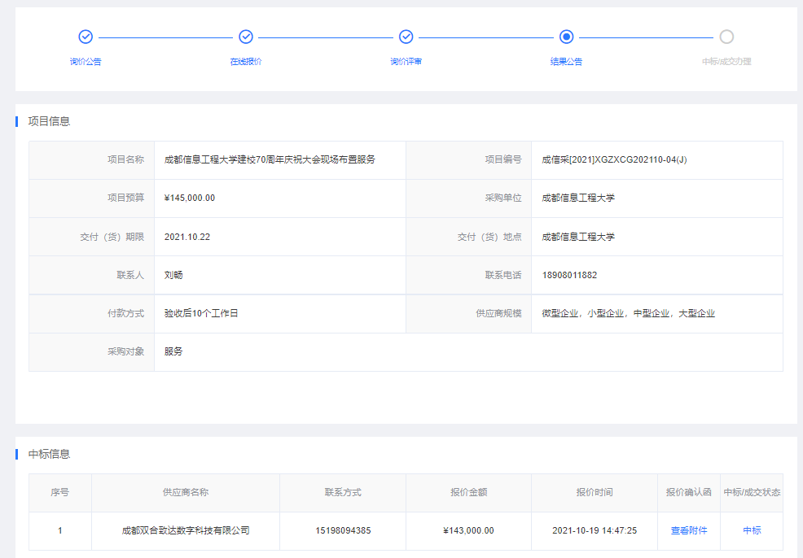Click the 项目信息 section heading
Image resolution: width=803 pixels, height=558 pixels.
pos(49,121)
